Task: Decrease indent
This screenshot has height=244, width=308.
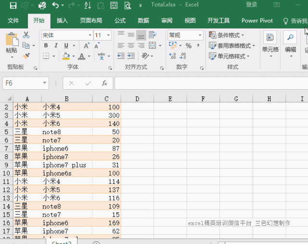Action: point(121,56)
